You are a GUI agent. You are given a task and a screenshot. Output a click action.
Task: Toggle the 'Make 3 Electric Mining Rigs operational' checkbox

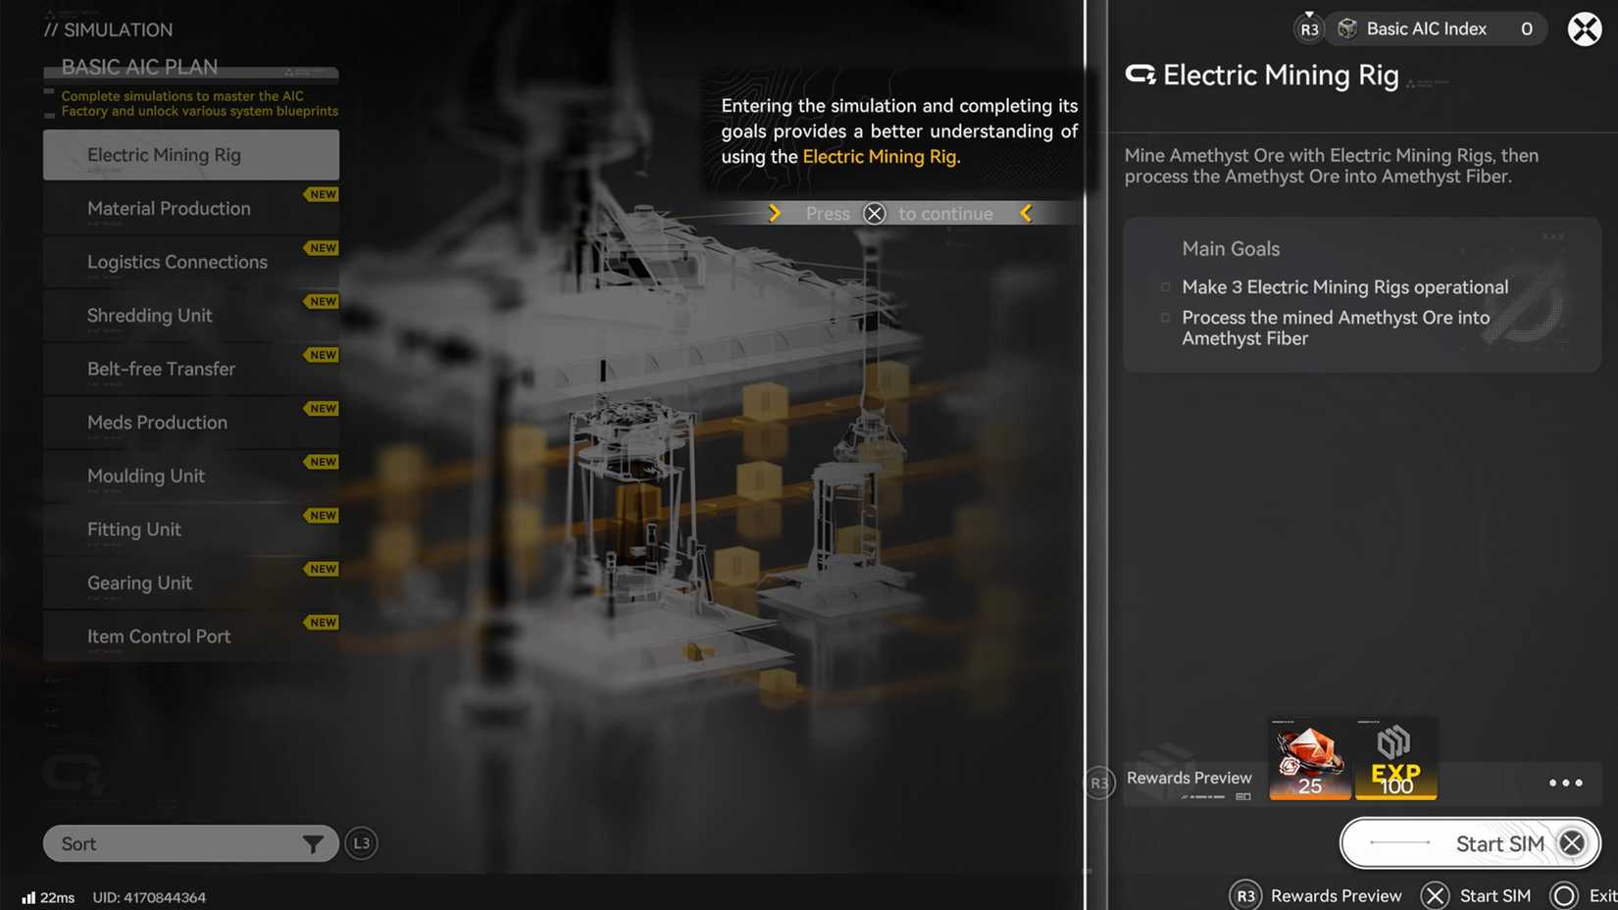1165,287
